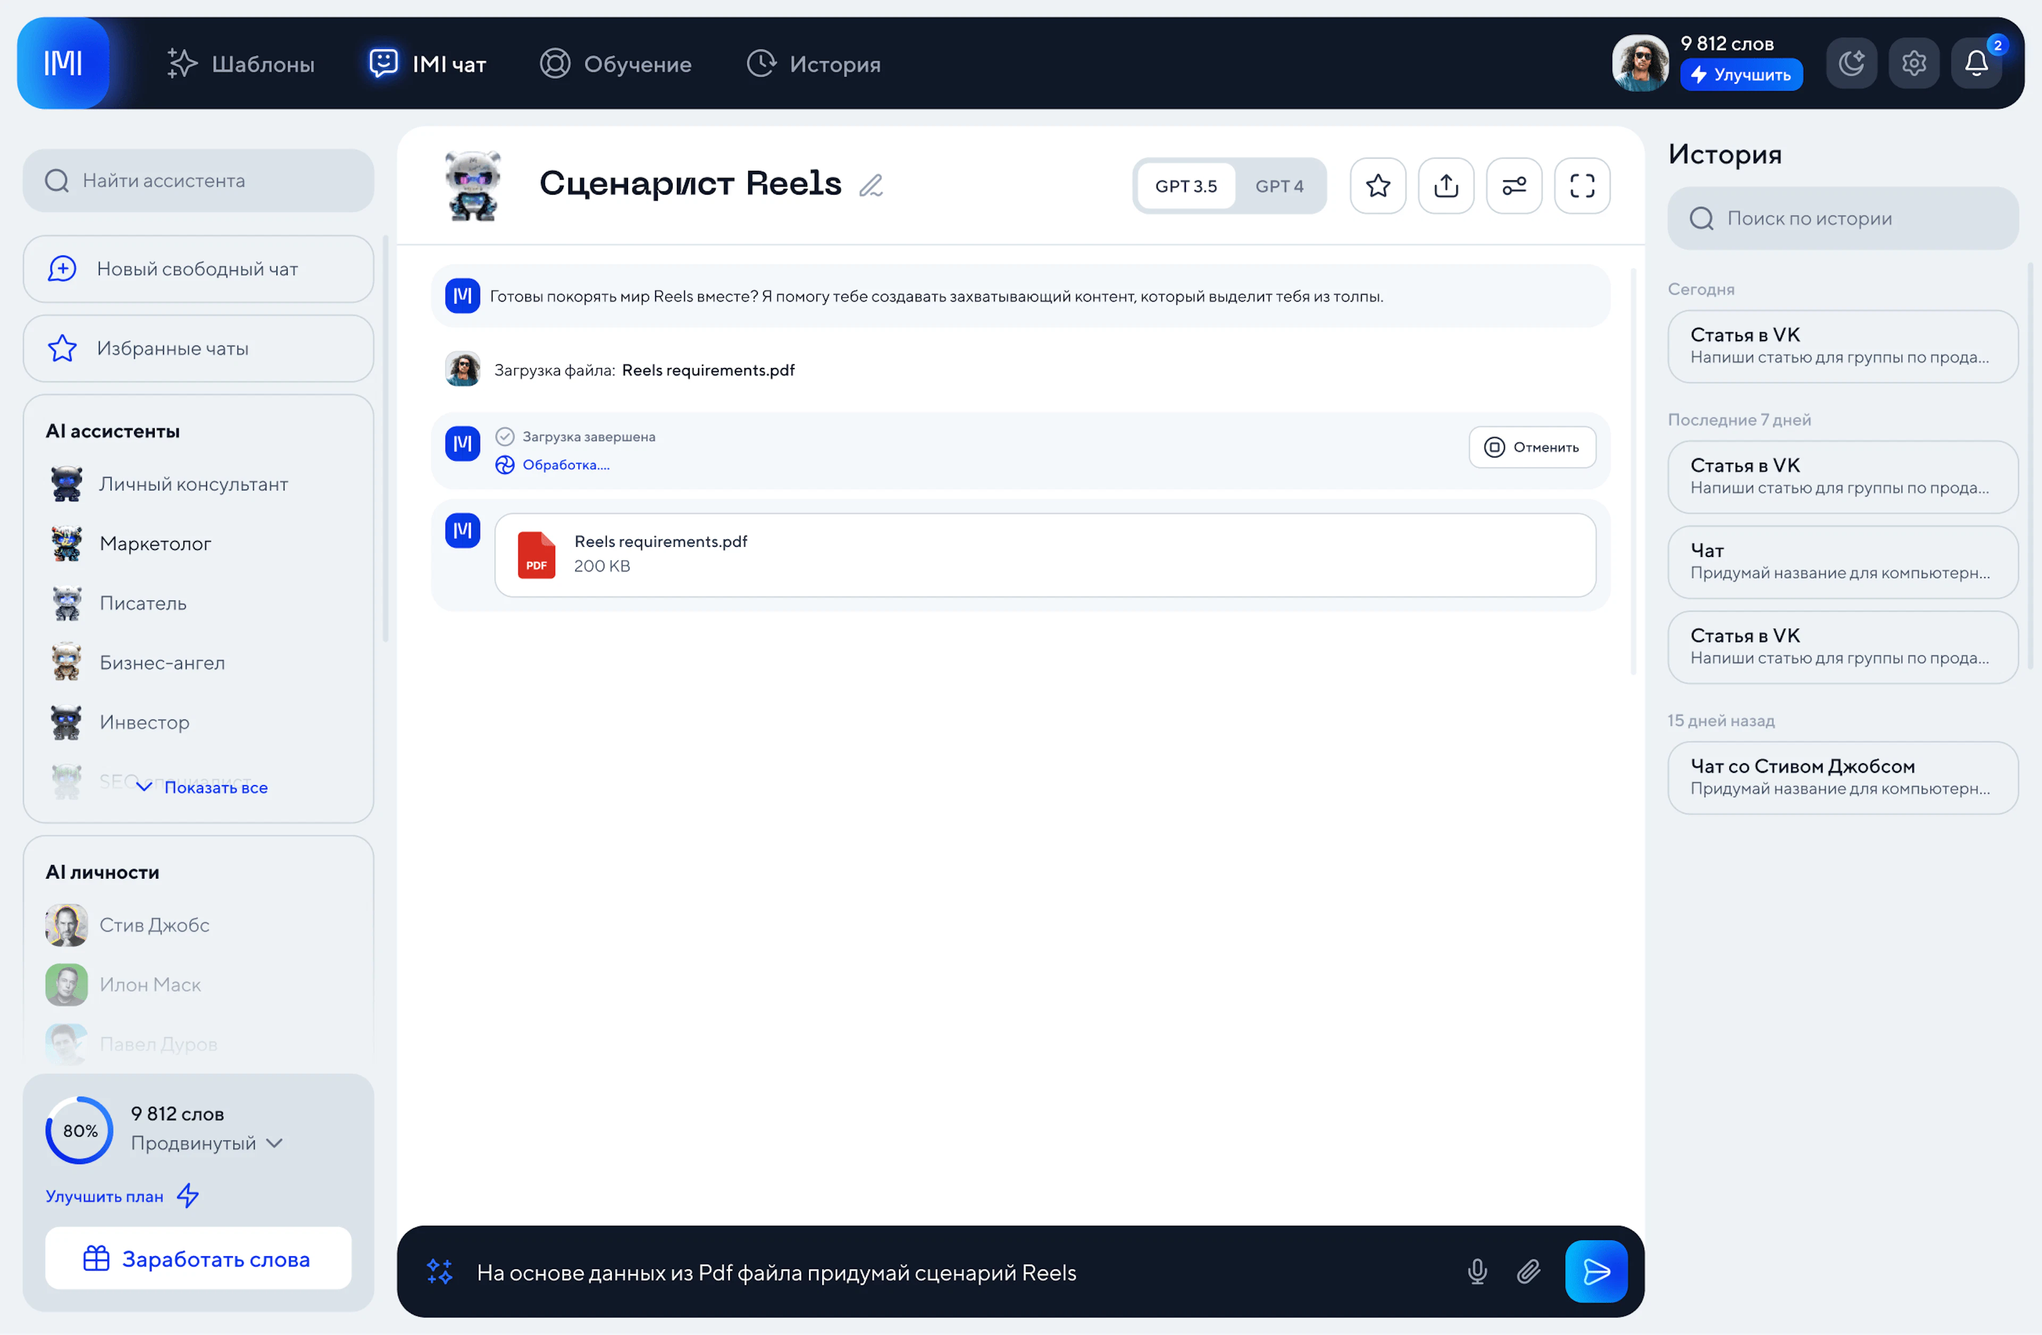Open the История tab in top navigation
The height and width of the screenshot is (1335, 2042).
pos(814,63)
